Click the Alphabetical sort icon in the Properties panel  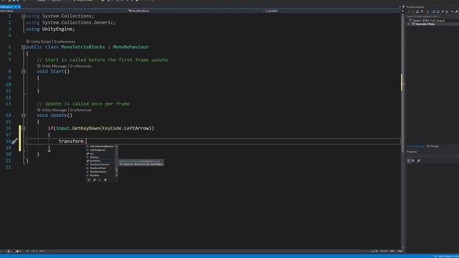point(413,161)
